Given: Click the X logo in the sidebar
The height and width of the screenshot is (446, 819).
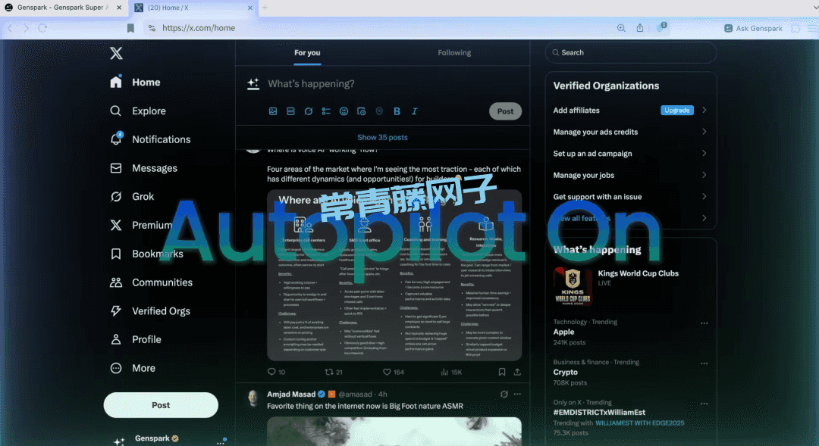Looking at the screenshot, I should pos(116,53).
